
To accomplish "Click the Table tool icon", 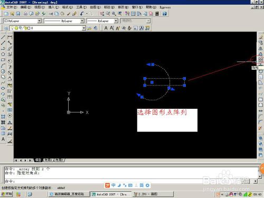I will click(x=3, y=134).
